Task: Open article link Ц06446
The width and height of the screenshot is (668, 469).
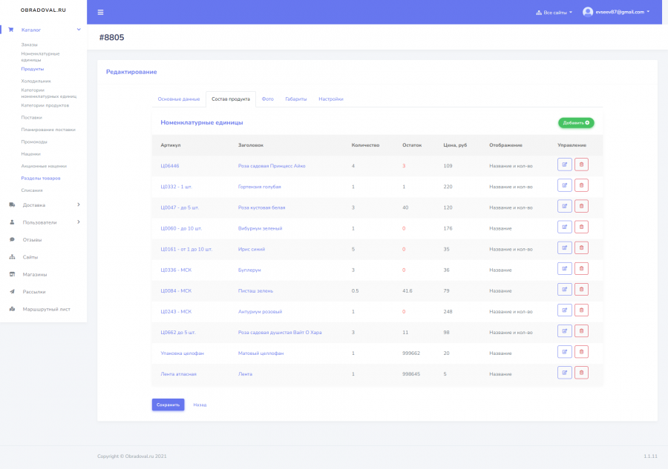Action: [169, 166]
